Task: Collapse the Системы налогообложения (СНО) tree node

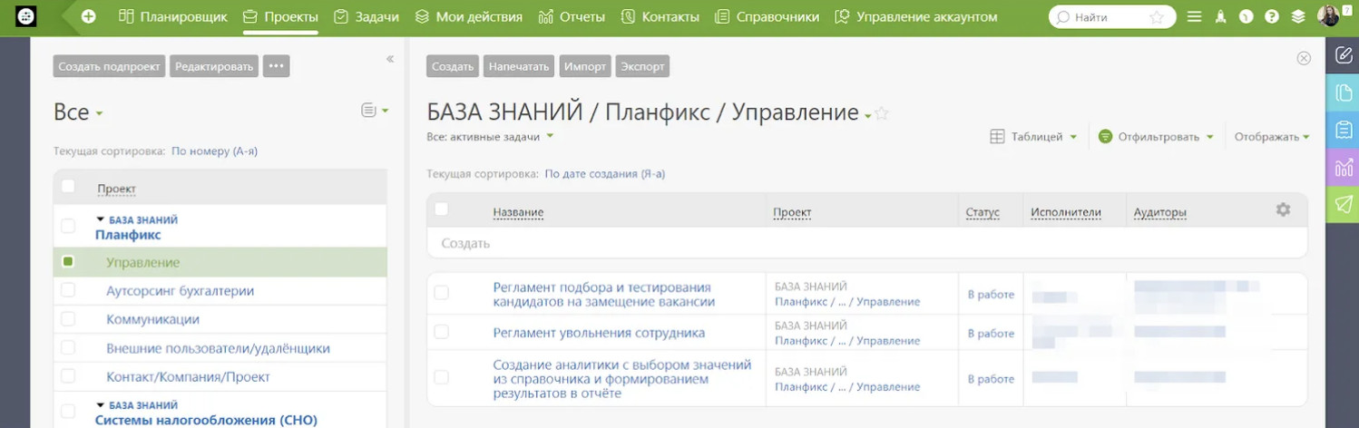Action: click(101, 405)
